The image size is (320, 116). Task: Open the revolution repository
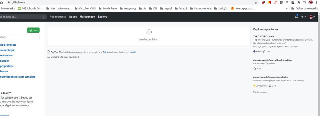[6, 55]
